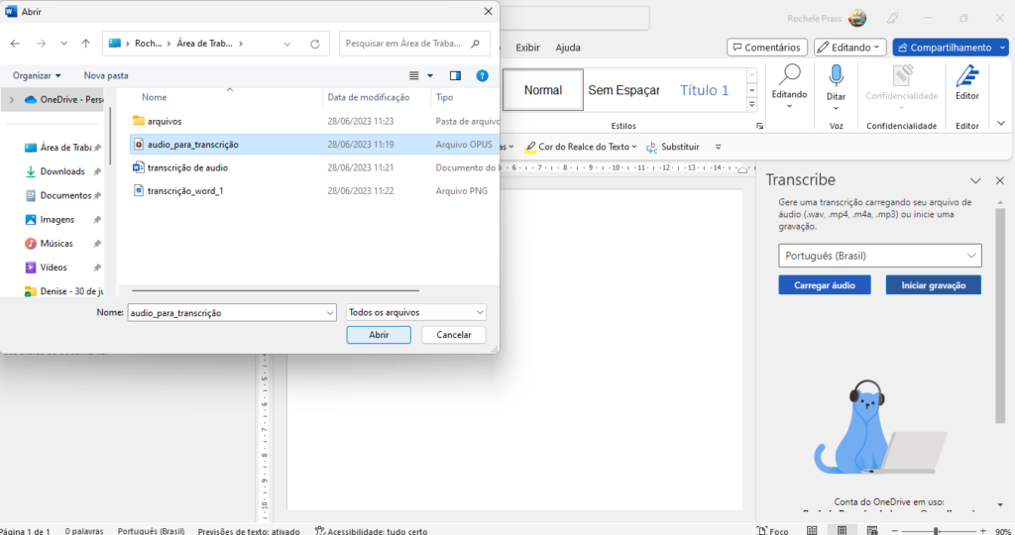Image resolution: width=1015 pixels, height=535 pixels.
Task: Switch to Modo de Leitura view
Action: point(812,530)
